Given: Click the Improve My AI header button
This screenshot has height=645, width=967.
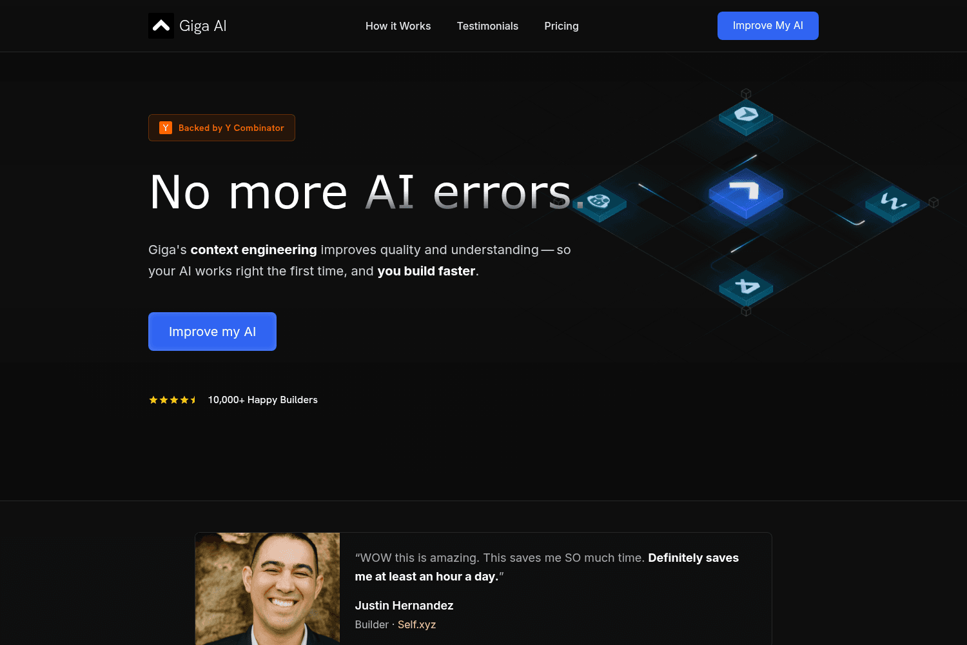Looking at the screenshot, I should [768, 26].
